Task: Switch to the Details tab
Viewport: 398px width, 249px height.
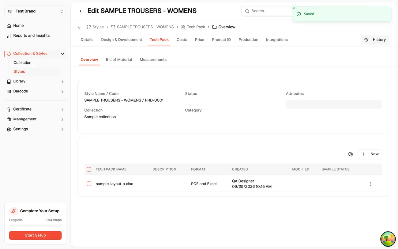Action: (87, 40)
